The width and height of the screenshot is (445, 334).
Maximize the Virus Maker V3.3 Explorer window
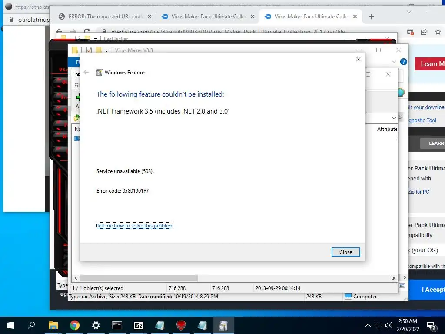379,50
